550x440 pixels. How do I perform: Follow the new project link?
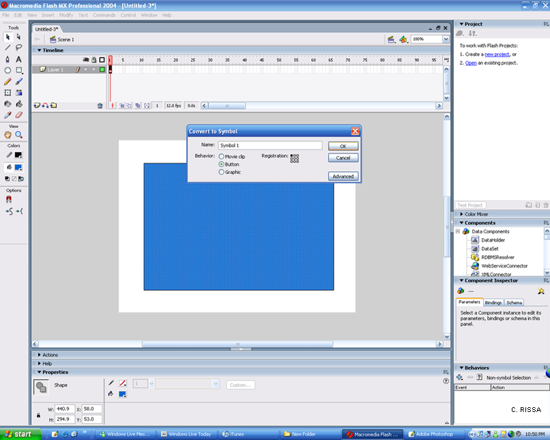click(x=497, y=55)
